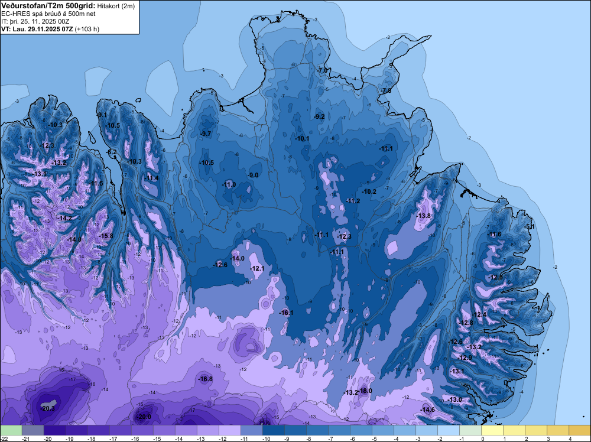Click the light green legend swatch labeled -22
This screenshot has width=591, height=442.
(x=11, y=430)
